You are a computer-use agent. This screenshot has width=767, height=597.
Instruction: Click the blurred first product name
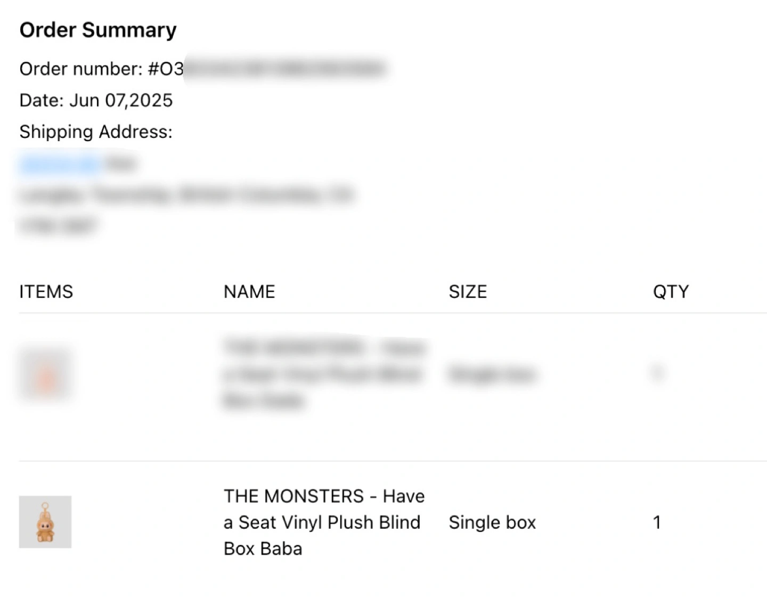click(x=324, y=373)
